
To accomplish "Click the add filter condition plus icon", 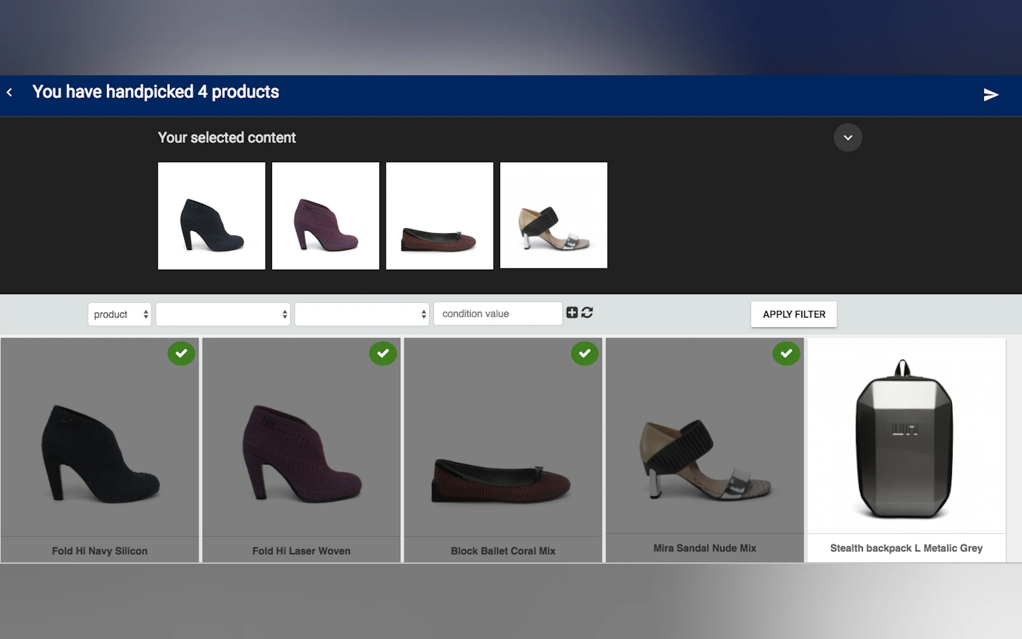I will pyautogui.click(x=572, y=312).
